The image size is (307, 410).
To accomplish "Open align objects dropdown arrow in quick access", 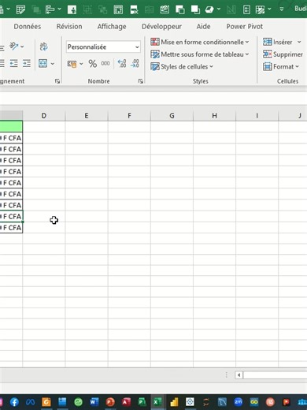I will point(59,9).
